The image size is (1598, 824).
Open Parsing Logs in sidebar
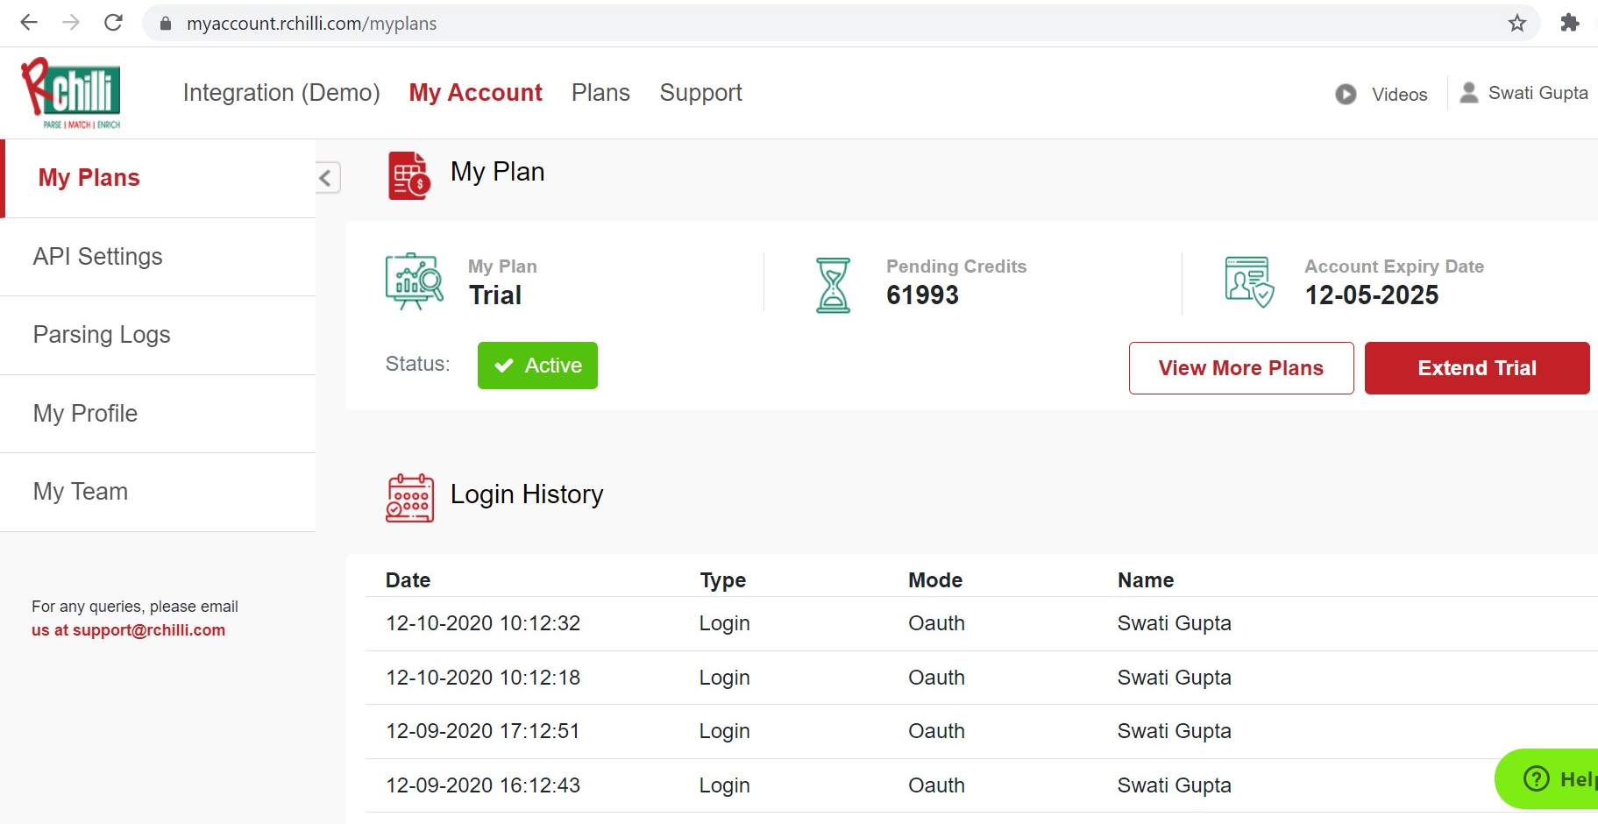(x=158, y=335)
